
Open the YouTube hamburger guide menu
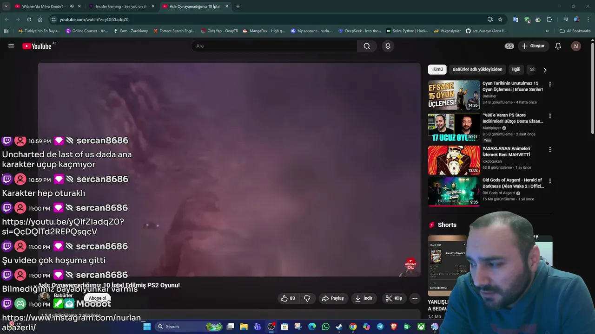pyautogui.click(x=11, y=46)
